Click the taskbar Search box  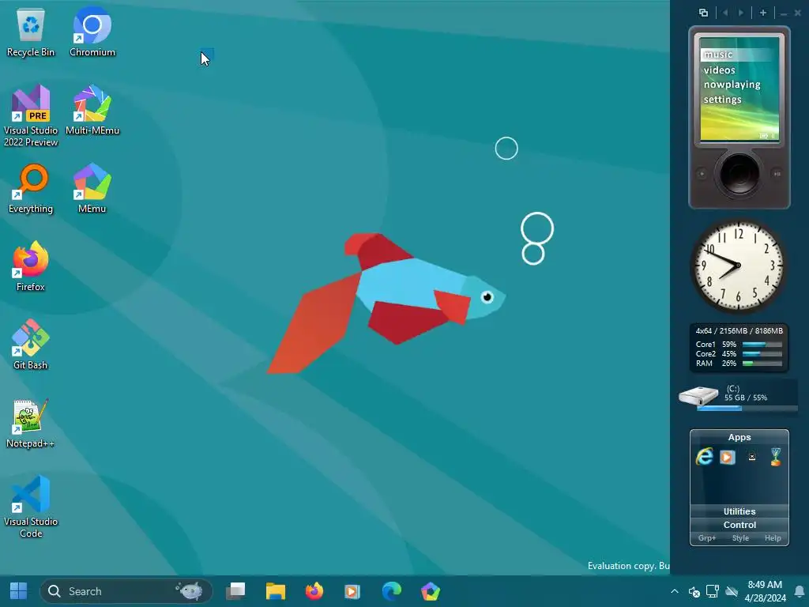pyautogui.click(x=126, y=591)
